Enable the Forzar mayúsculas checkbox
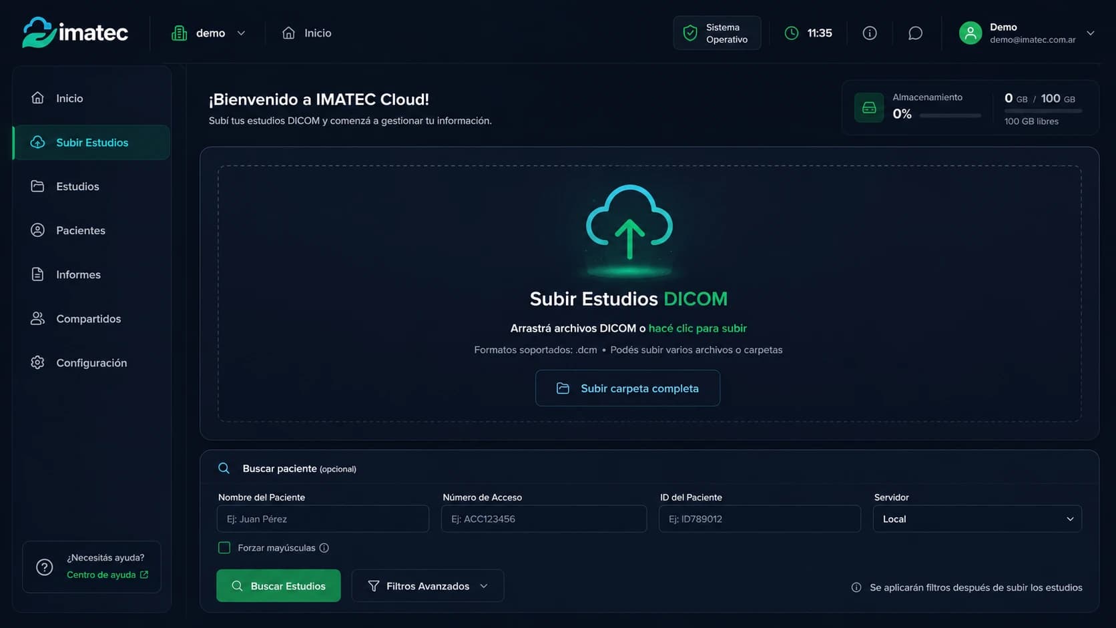This screenshot has height=628, width=1116. 224,548
